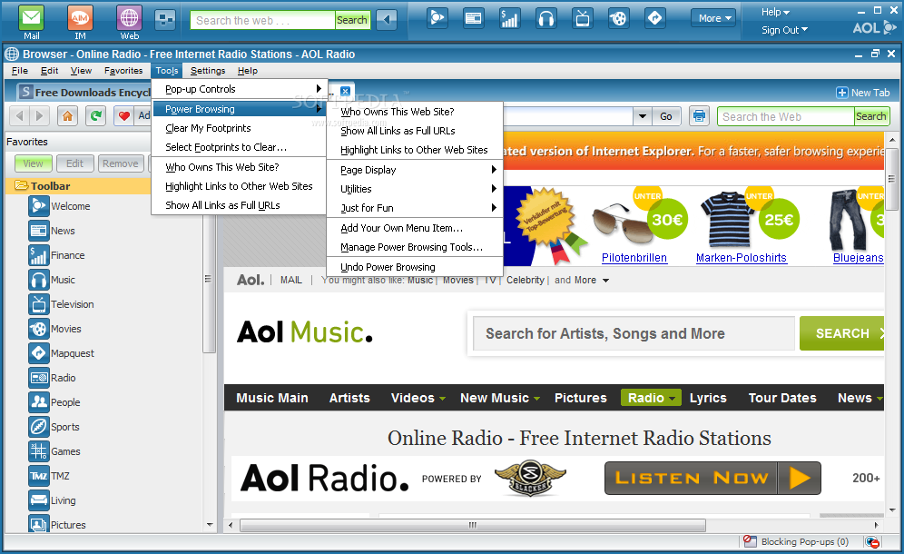904x554 pixels.
Task: Open the Favorites menu
Action: (x=123, y=71)
